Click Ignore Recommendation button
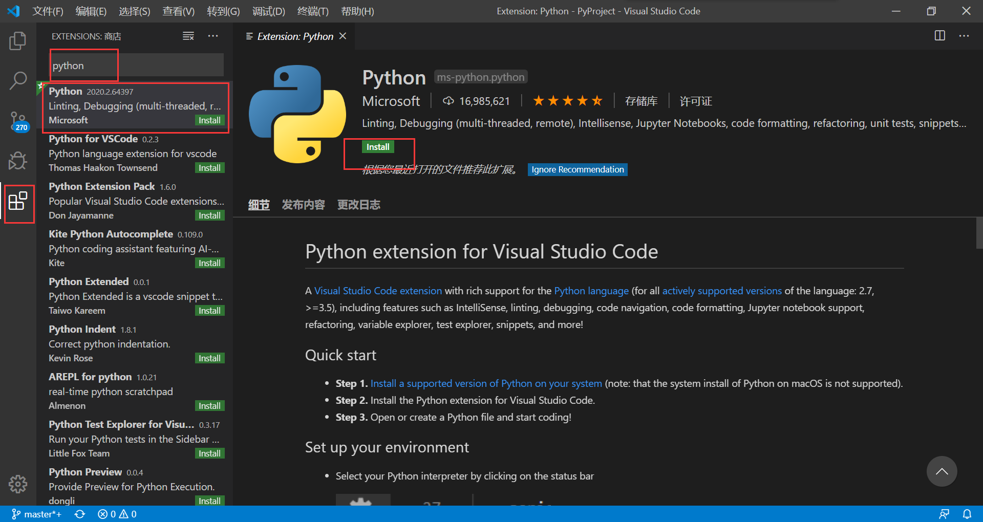This screenshot has height=522, width=983. click(578, 169)
